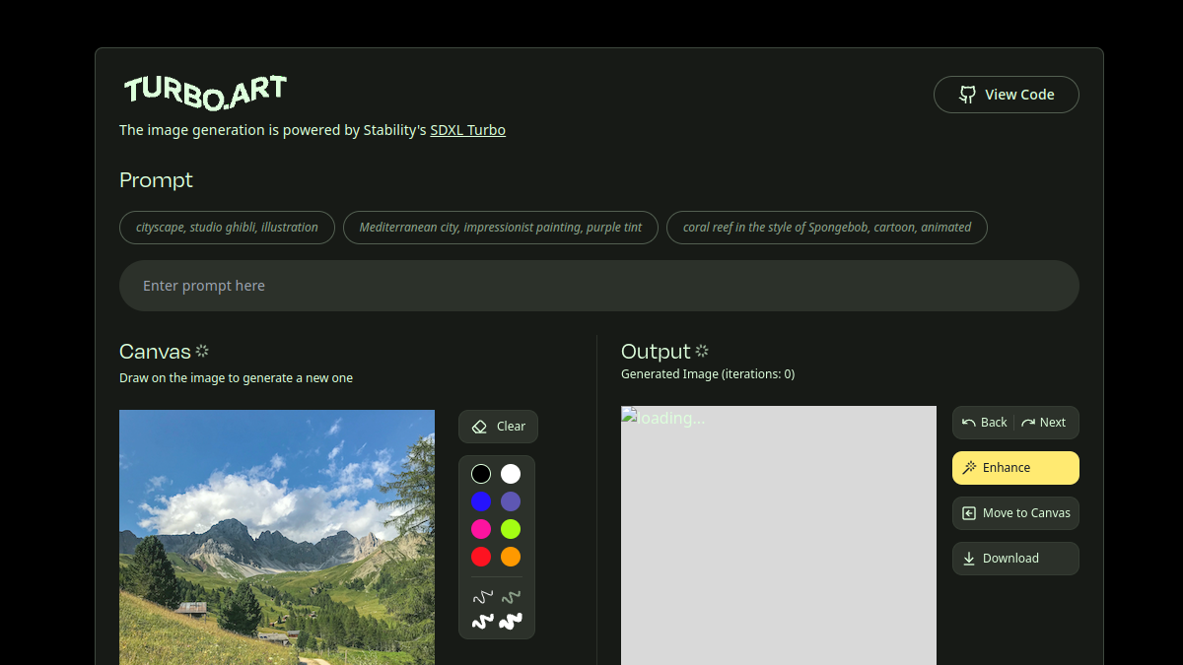Click the magic wand Enhance button
The image size is (1183, 665).
pyautogui.click(x=1015, y=468)
